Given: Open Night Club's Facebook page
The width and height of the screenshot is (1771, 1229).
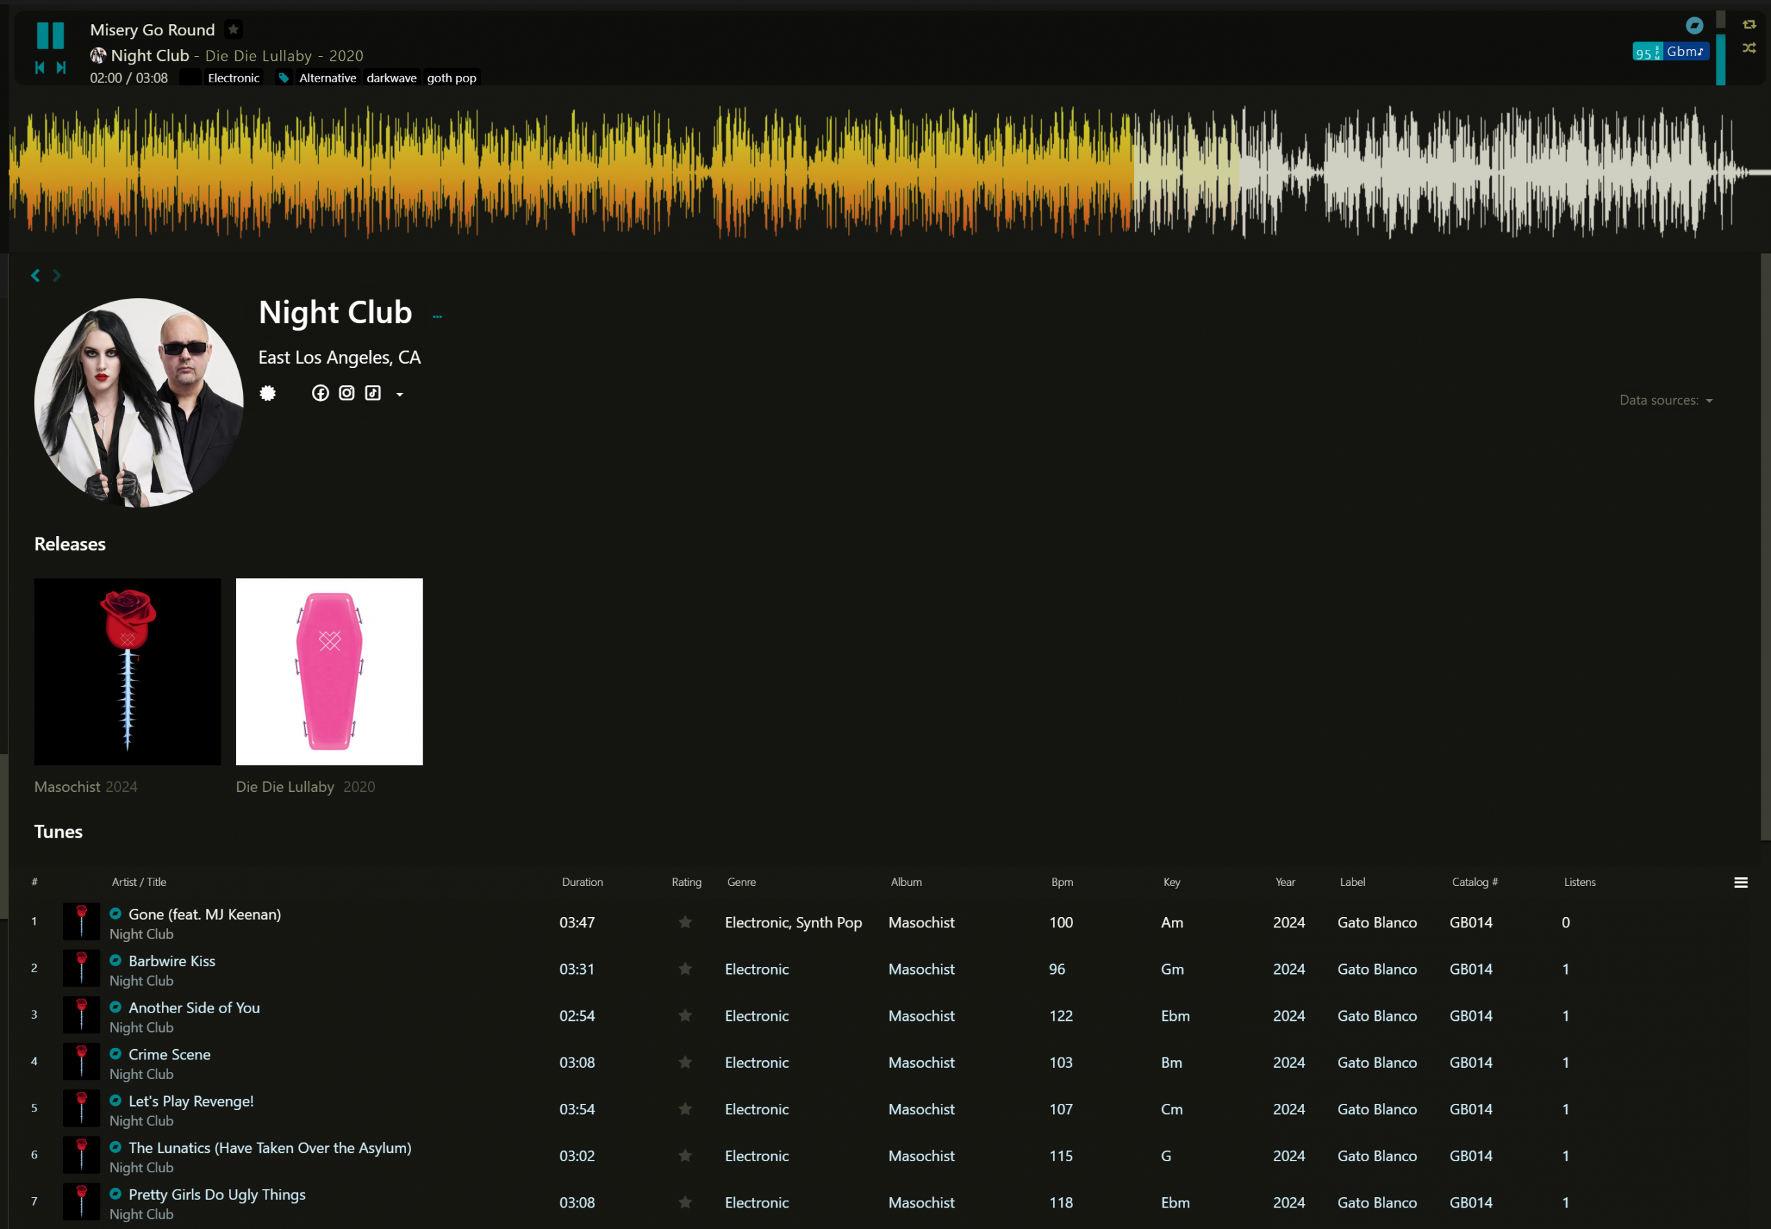Looking at the screenshot, I should pos(320,394).
